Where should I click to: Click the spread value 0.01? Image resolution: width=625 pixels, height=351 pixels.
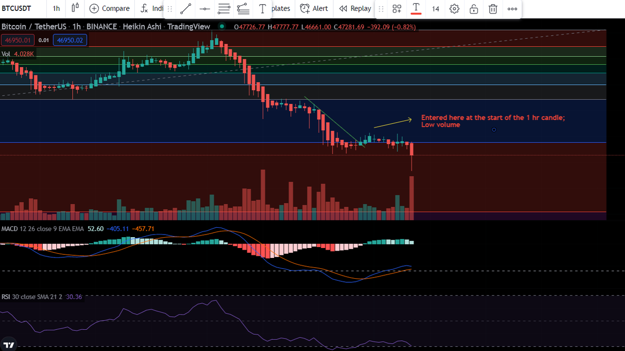point(44,40)
